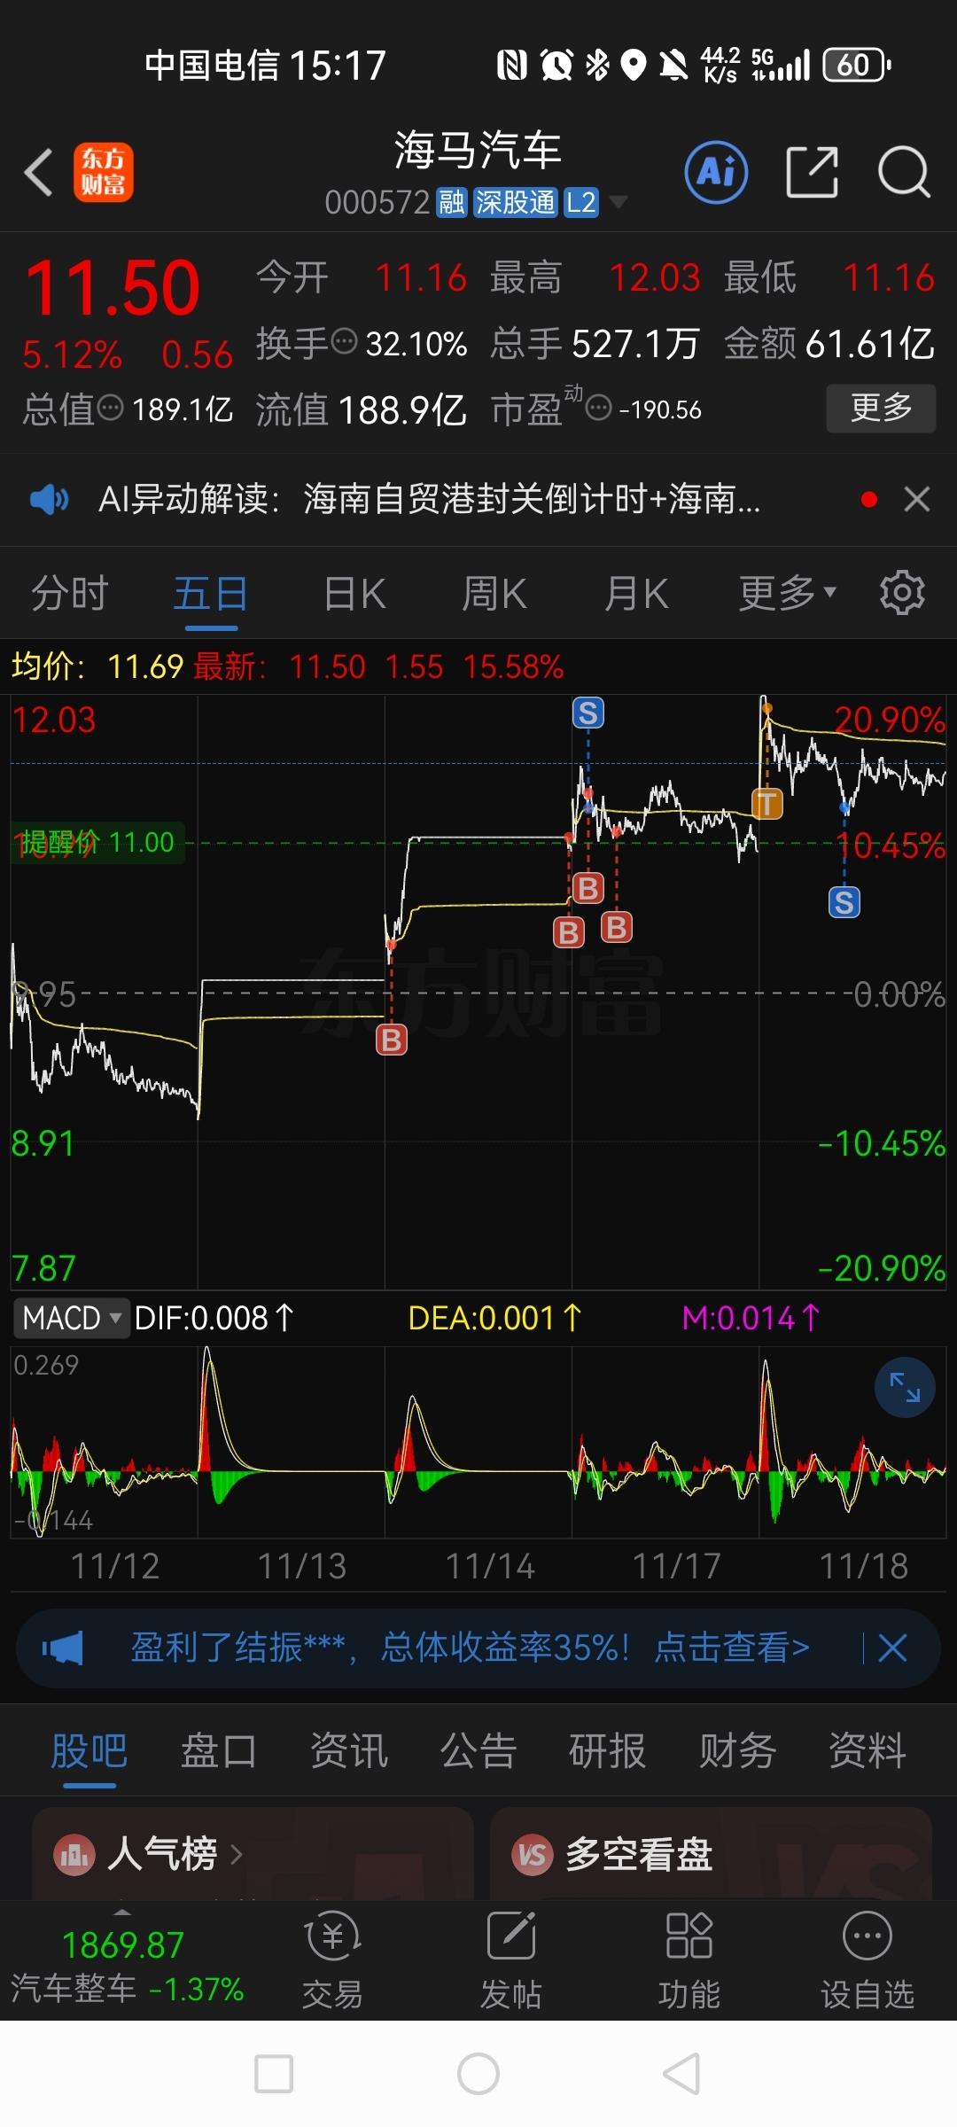Open chart settings gear icon

pos(902,593)
